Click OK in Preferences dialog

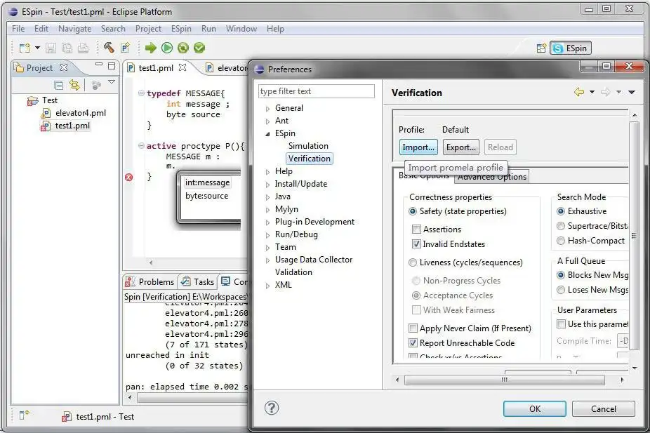(535, 409)
